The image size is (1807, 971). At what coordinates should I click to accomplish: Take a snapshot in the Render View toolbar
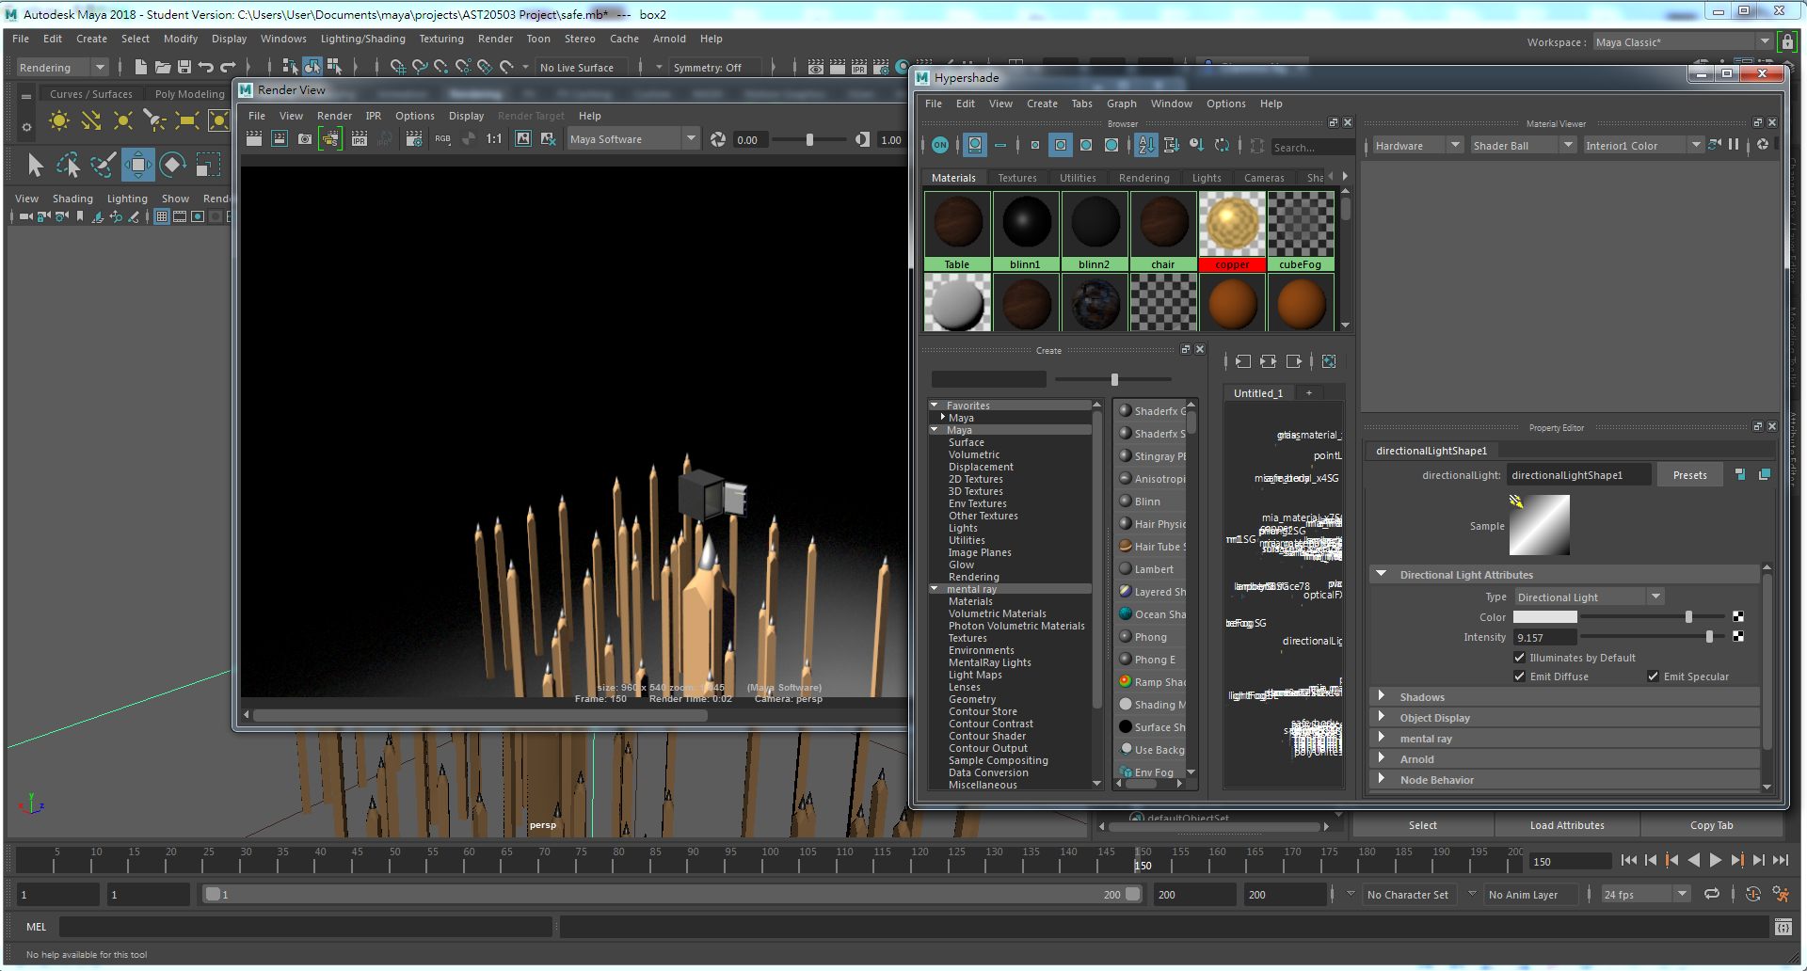[305, 139]
